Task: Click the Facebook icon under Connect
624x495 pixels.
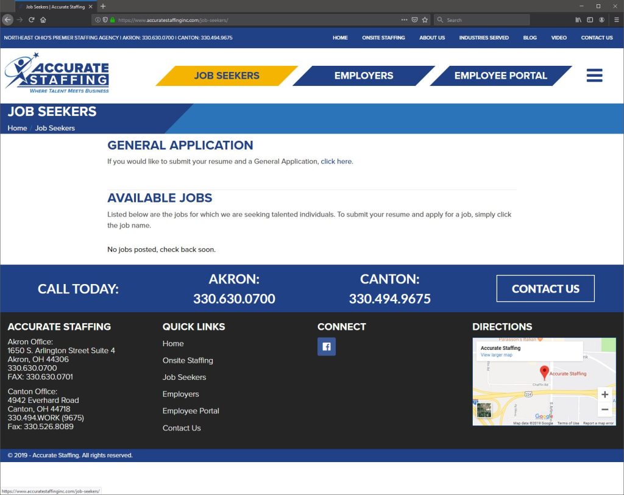Action: pos(327,346)
